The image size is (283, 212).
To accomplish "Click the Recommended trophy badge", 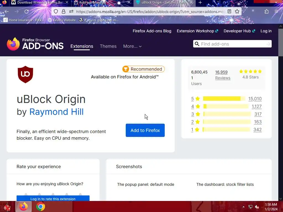I will tap(143, 69).
